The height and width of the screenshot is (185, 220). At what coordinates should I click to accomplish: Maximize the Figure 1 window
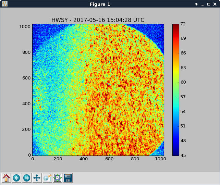(209, 4)
